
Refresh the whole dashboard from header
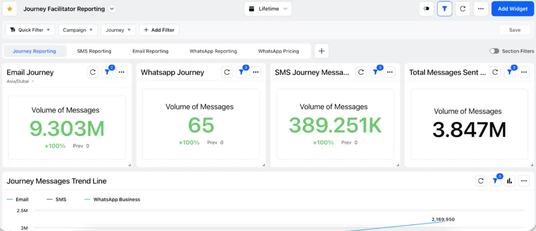pos(463,9)
